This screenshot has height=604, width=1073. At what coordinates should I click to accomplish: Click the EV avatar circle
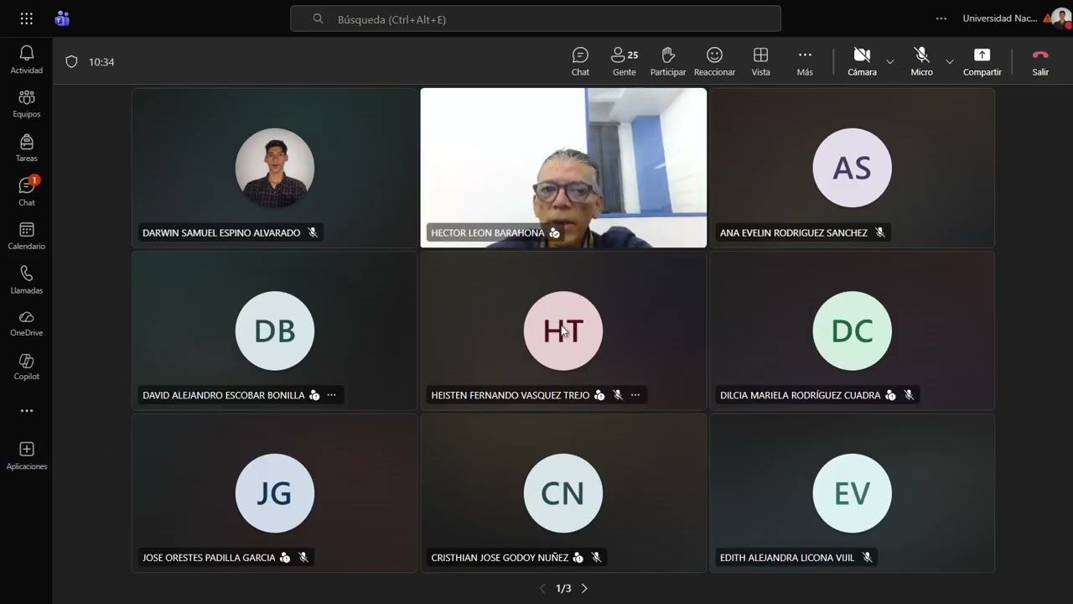coord(852,493)
